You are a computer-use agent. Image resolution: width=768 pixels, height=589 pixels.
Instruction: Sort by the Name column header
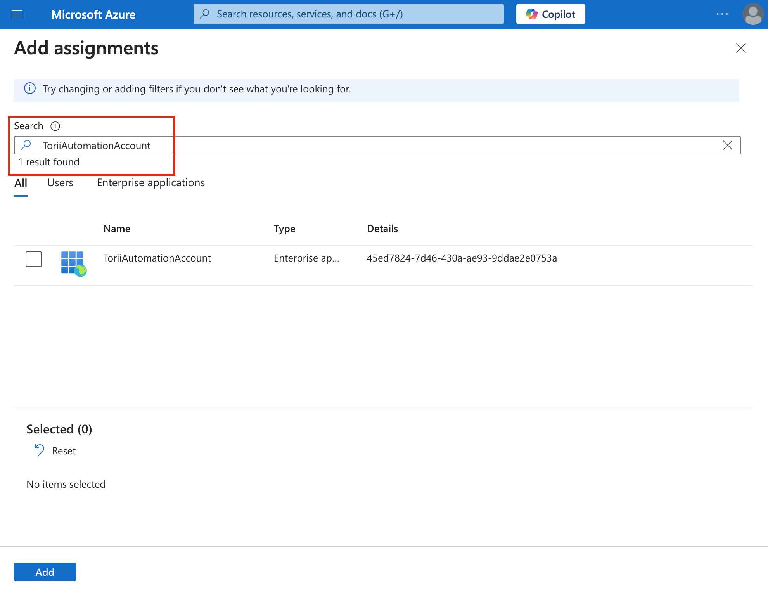[117, 229]
